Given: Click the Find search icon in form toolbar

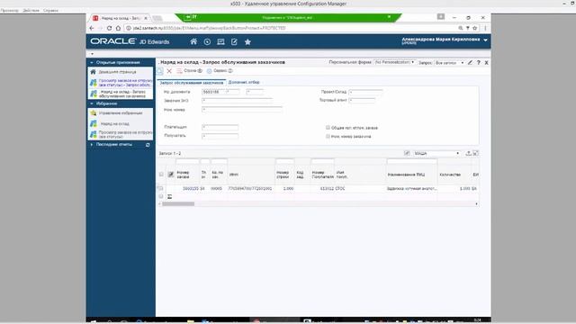Looking at the screenshot, I should [x=160, y=71].
